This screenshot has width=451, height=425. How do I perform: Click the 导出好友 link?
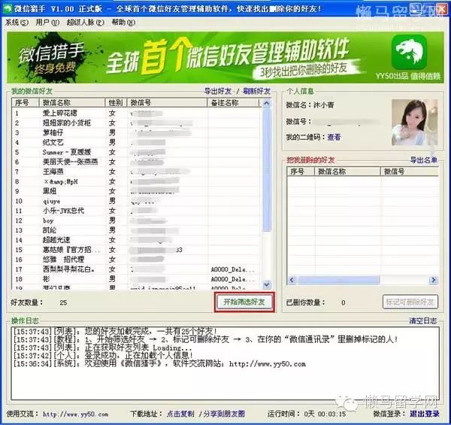coord(219,91)
